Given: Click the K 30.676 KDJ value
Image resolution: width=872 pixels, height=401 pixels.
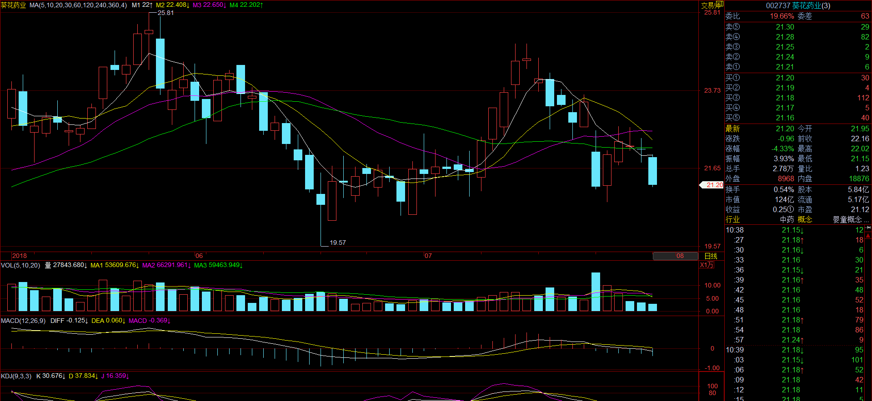Looking at the screenshot, I should 51,376.
